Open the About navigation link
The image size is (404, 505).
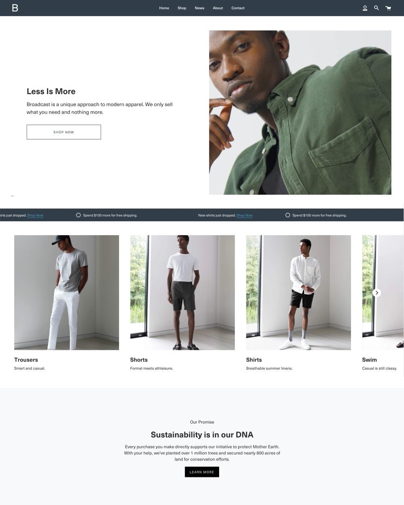(218, 8)
